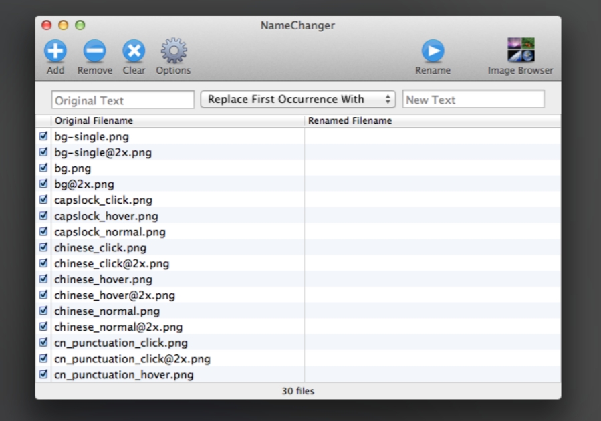Select the bg.png filename
This screenshot has width=601, height=421.
pos(72,168)
